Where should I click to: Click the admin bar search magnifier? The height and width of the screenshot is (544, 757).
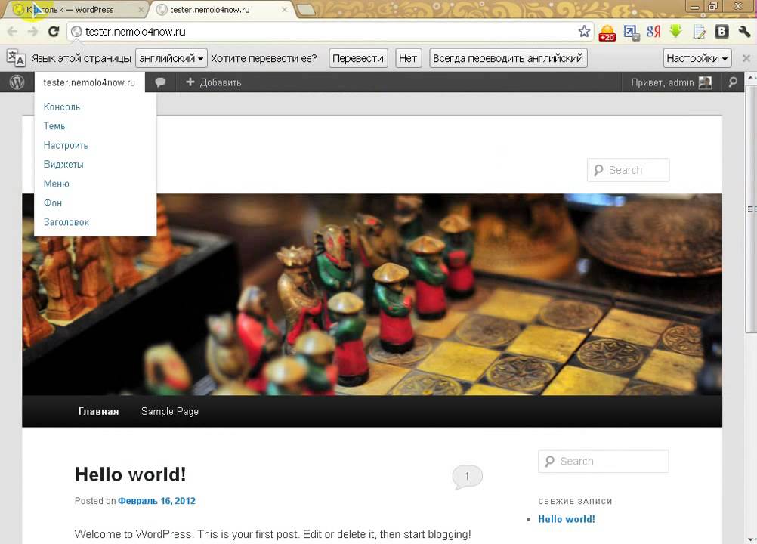[x=733, y=82]
